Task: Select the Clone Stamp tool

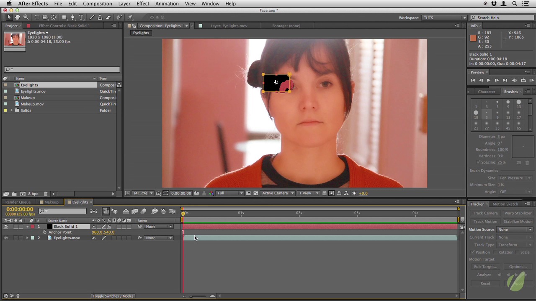Action: click(x=100, y=17)
